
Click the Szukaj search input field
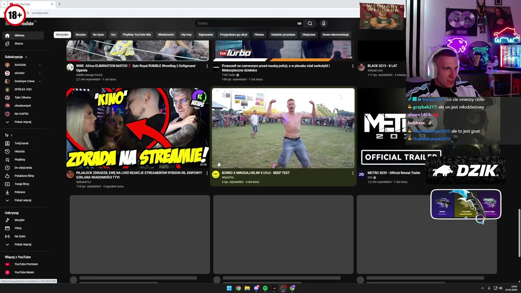pos(247,23)
